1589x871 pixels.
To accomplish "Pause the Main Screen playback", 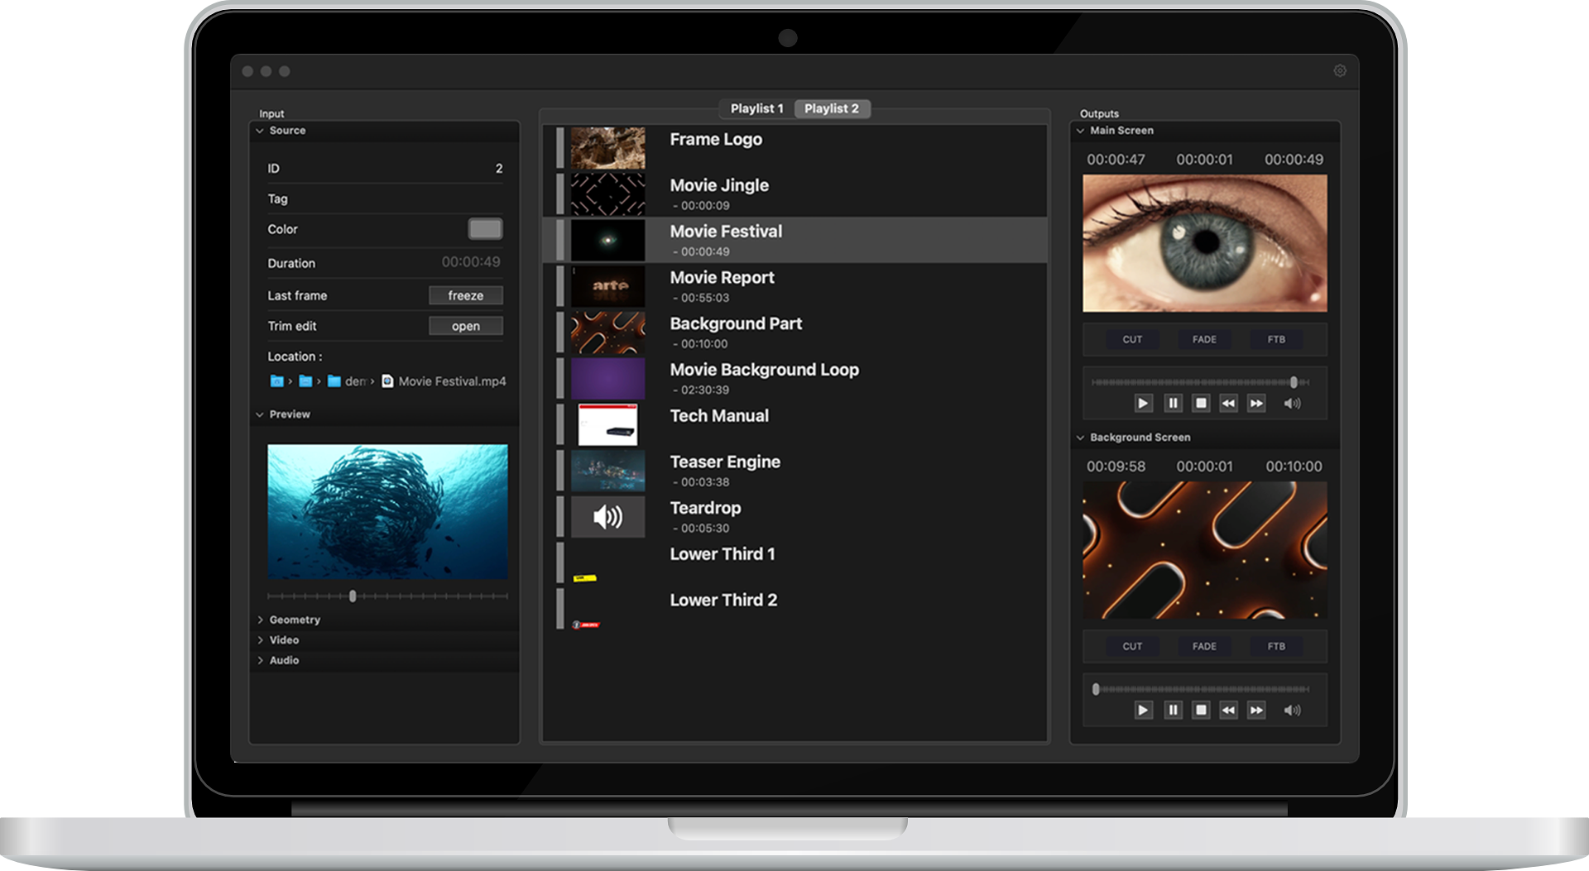I will pyautogui.click(x=1173, y=404).
